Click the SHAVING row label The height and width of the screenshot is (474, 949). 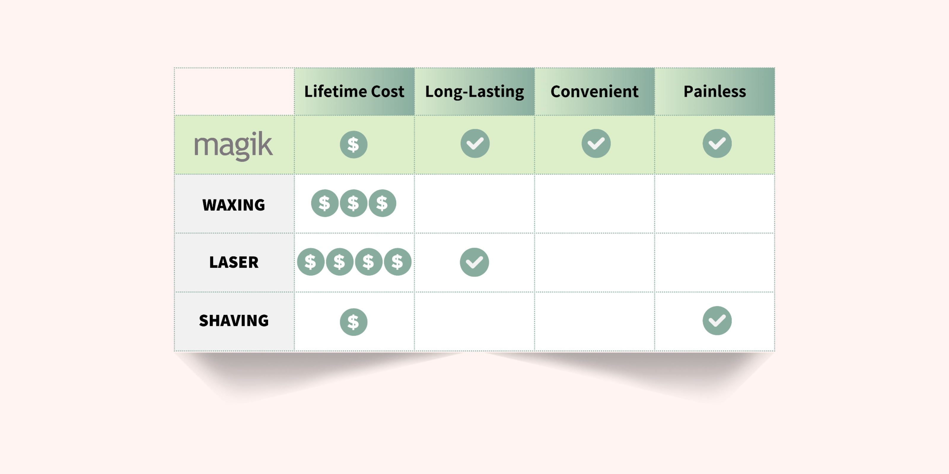click(x=234, y=321)
